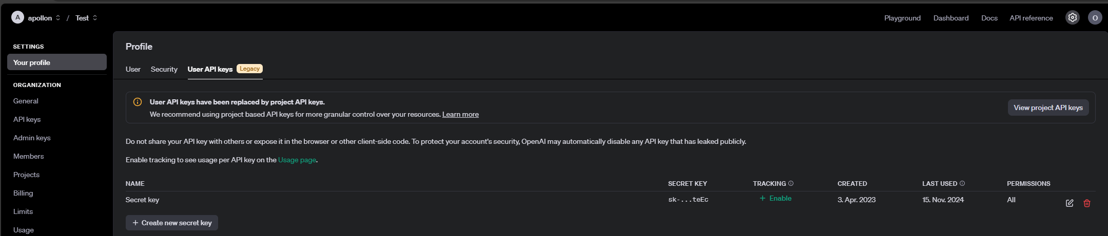Click the Legacy badge

click(249, 69)
